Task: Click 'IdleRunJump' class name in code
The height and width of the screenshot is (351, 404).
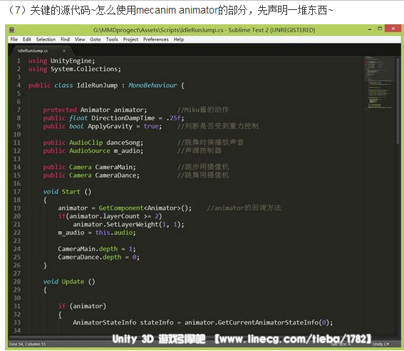Action: point(97,86)
